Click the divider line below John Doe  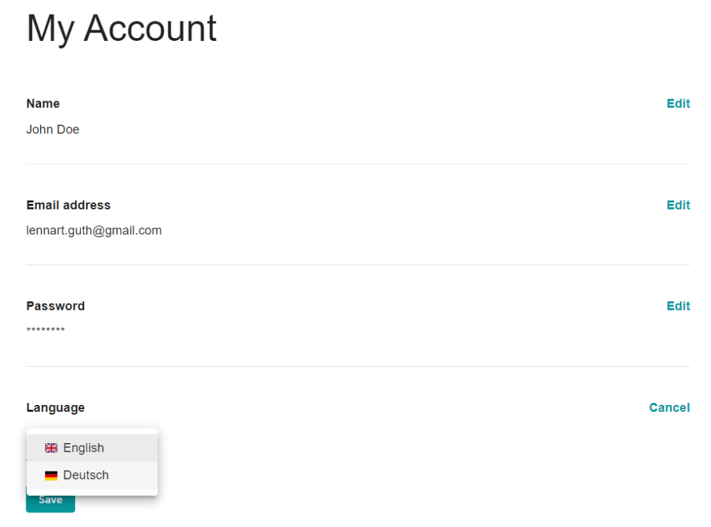pyautogui.click(x=358, y=164)
